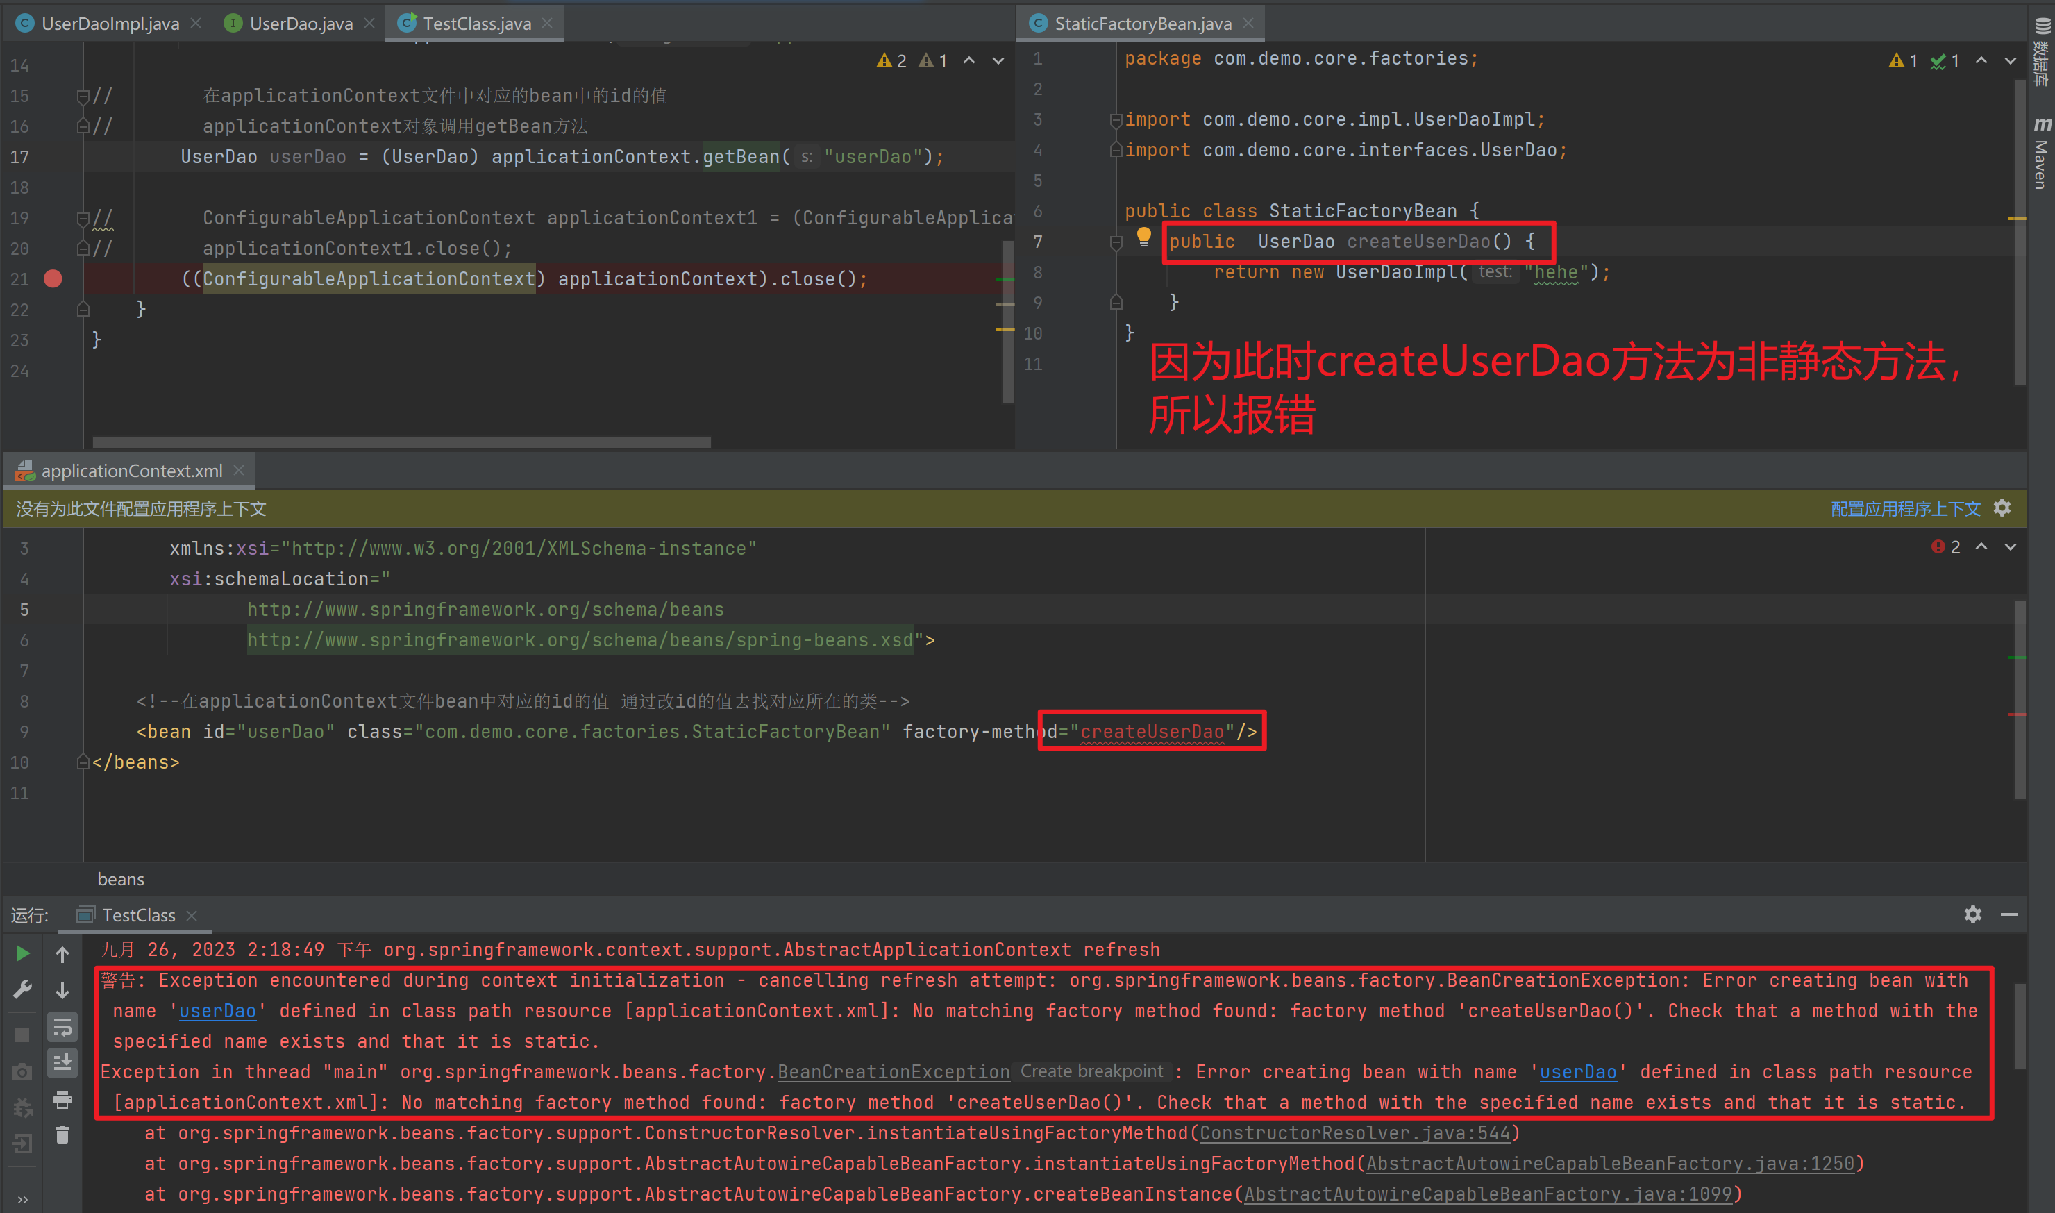The height and width of the screenshot is (1213, 2055).
Task: Expand more run toolbar actions chevron
Action: click(x=22, y=1200)
